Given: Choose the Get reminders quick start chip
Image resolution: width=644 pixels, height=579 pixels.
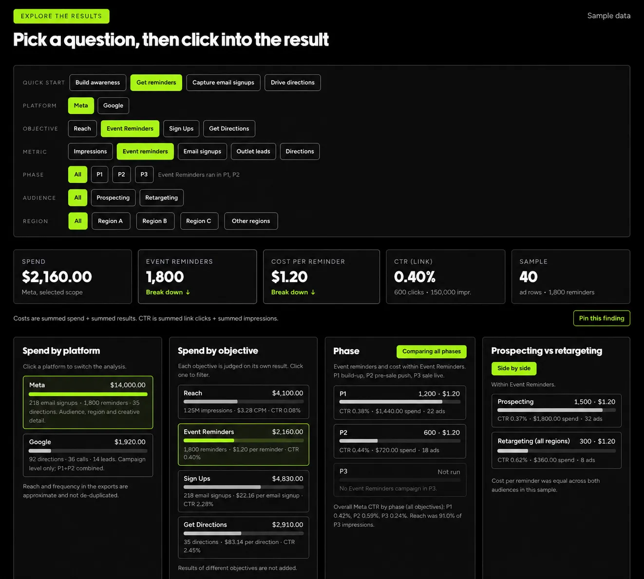Looking at the screenshot, I should coord(156,83).
